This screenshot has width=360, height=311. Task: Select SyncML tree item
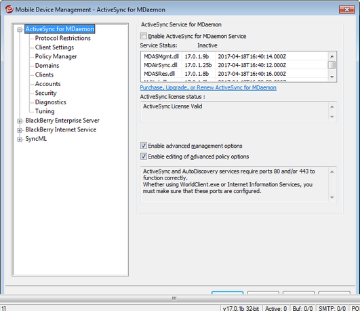(x=36, y=139)
